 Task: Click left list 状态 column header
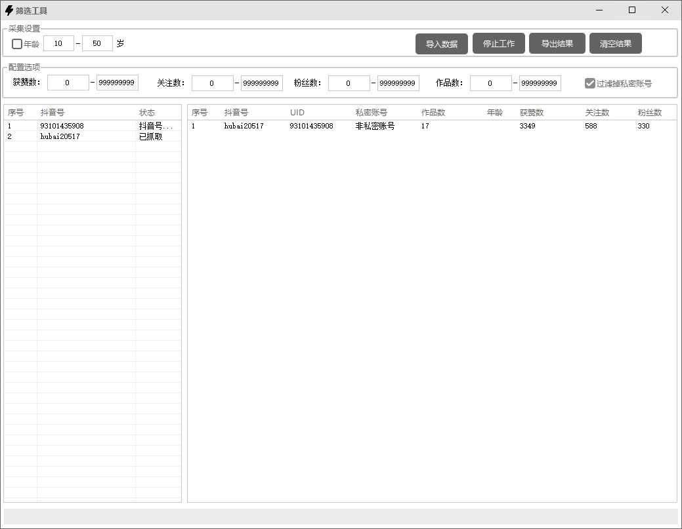point(158,113)
